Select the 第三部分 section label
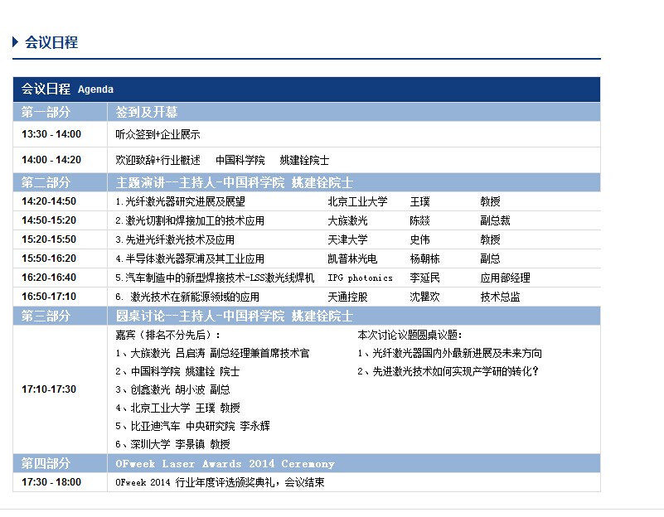The width and height of the screenshot is (664, 517). coord(46,316)
